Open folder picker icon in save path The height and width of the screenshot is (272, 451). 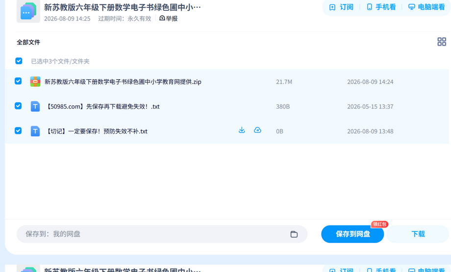(x=294, y=234)
